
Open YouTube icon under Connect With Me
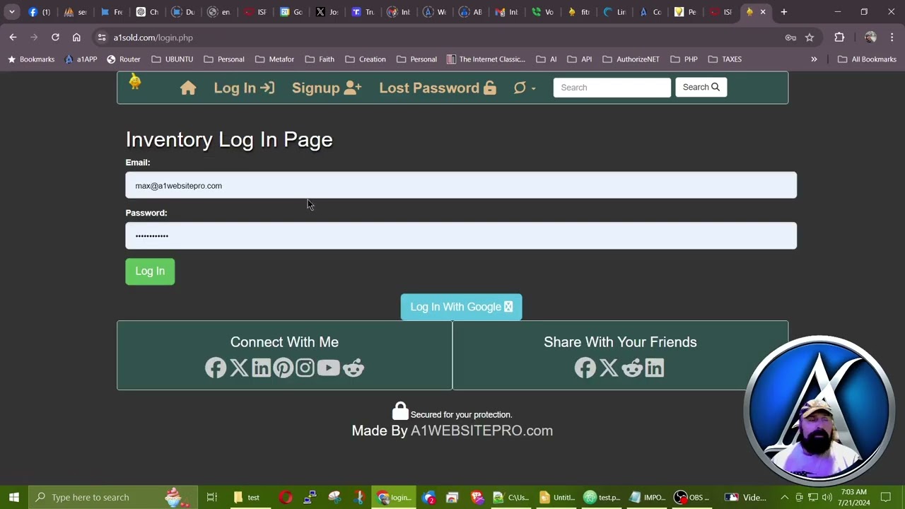click(x=328, y=368)
